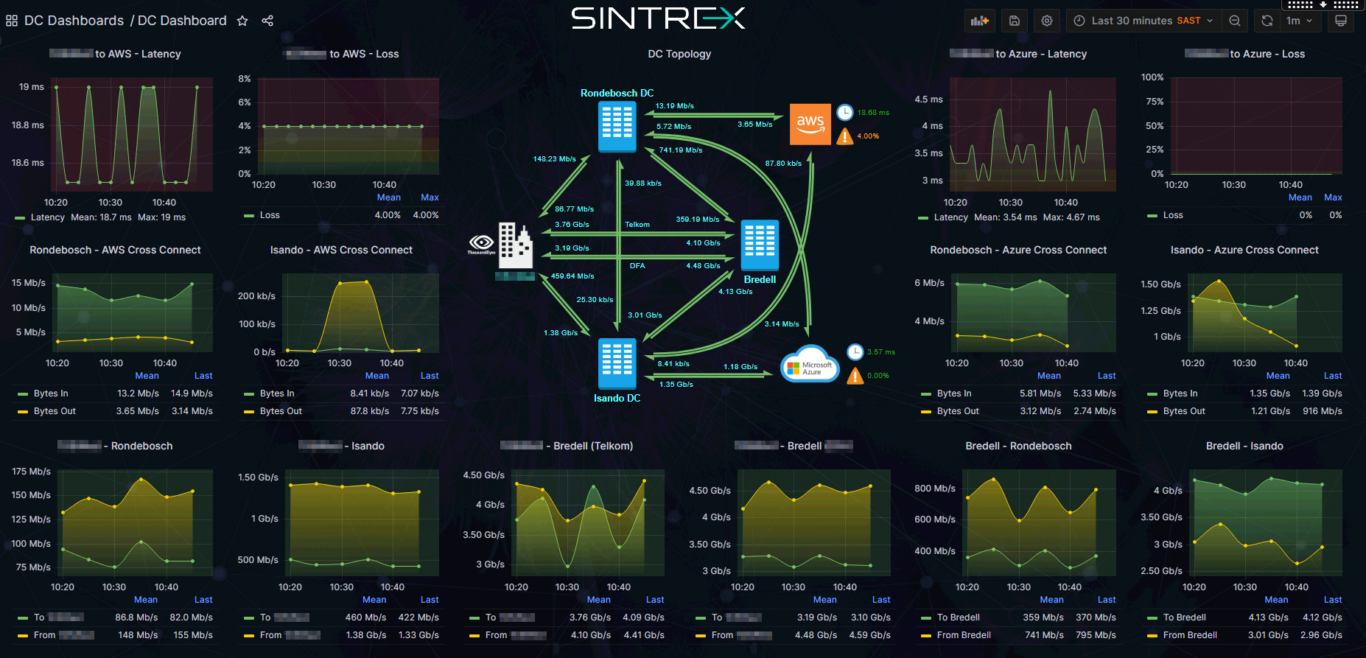Click the DFA link label in topology
Image resolution: width=1366 pixels, height=658 pixels.
637,266
